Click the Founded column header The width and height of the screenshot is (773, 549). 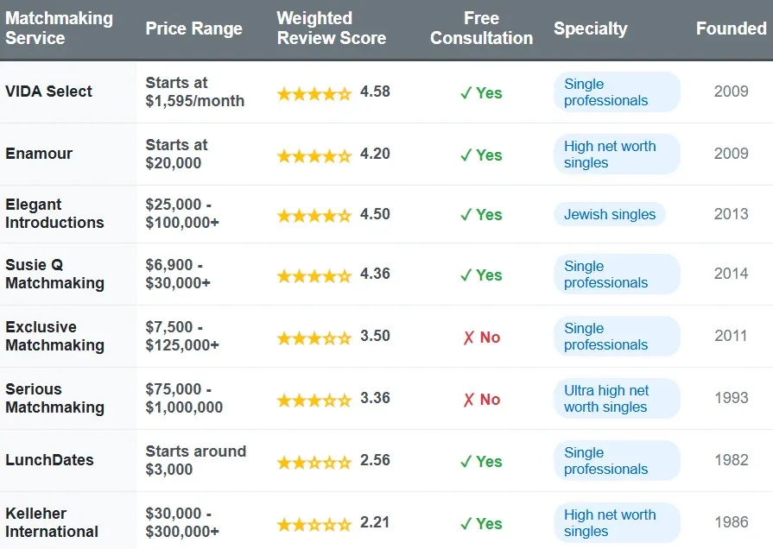tap(731, 28)
